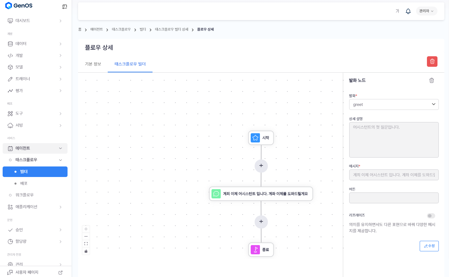This screenshot has height=277, width=449.
Task: Add a node below the 시작 node
Action: coord(261,166)
